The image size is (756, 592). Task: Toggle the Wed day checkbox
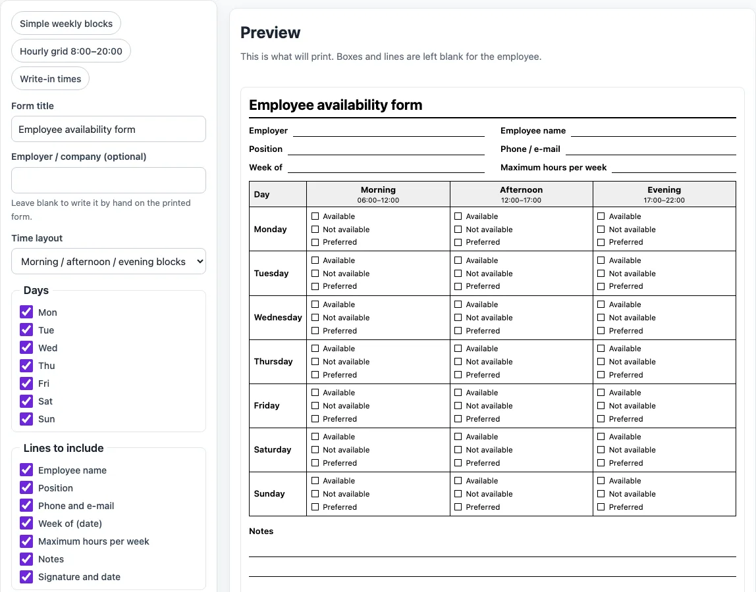tap(26, 348)
